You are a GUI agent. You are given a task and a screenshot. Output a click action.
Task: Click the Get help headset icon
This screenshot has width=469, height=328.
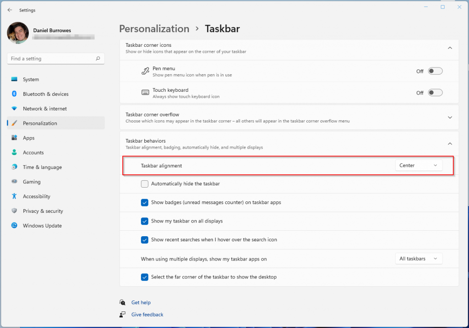(x=122, y=302)
